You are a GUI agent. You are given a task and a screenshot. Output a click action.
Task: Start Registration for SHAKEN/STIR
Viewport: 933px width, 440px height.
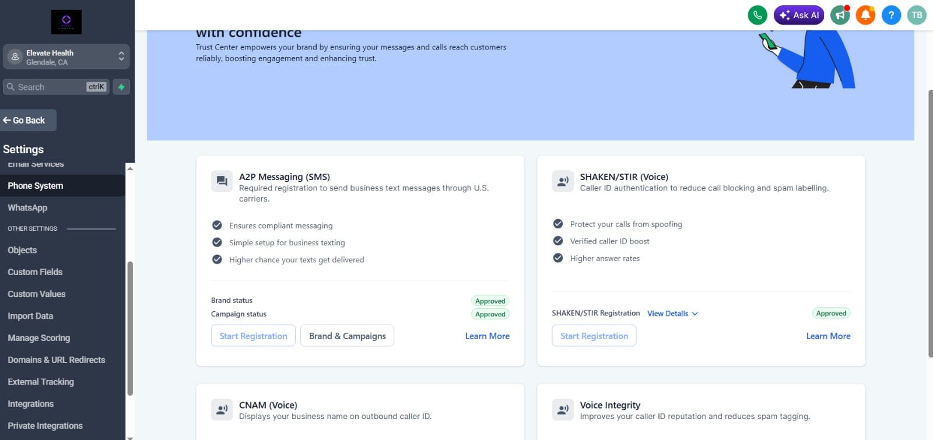click(594, 336)
